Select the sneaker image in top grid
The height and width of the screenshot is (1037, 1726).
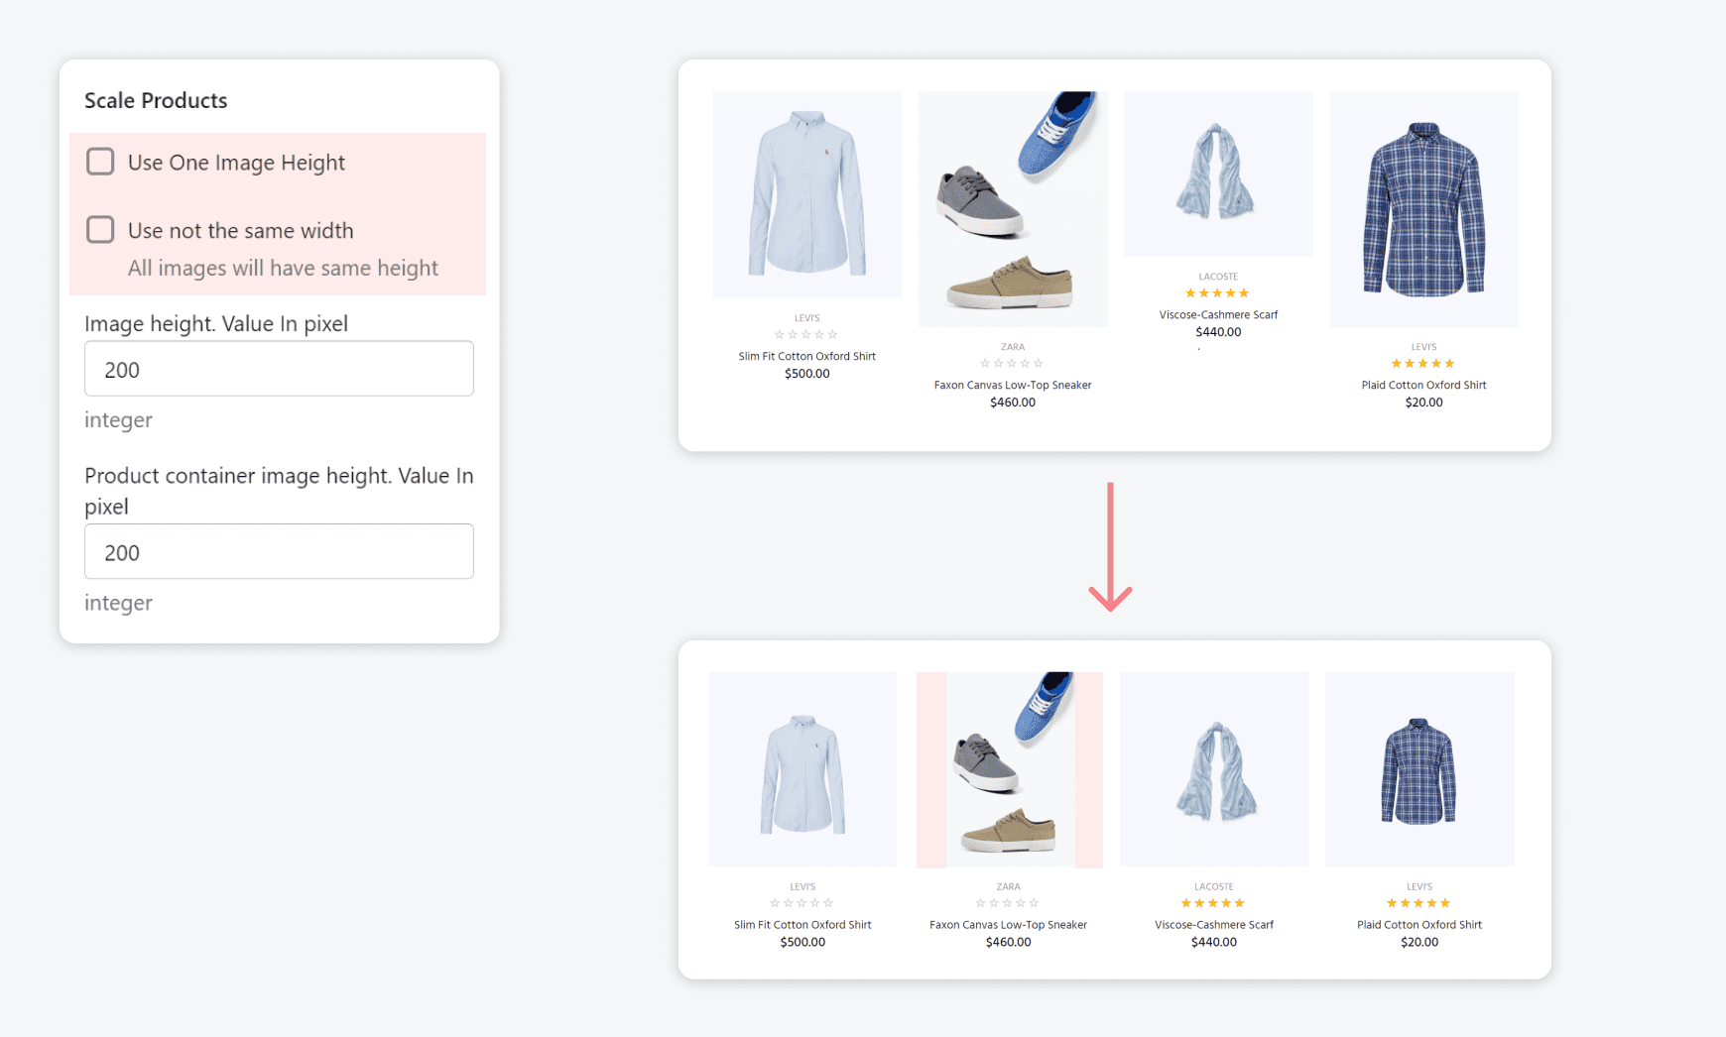pyautogui.click(x=1012, y=209)
